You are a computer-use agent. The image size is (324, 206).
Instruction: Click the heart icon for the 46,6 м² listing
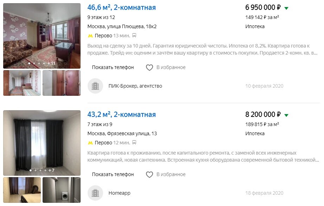150,67
